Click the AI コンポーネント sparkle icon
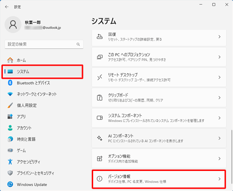 click(x=100, y=138)
